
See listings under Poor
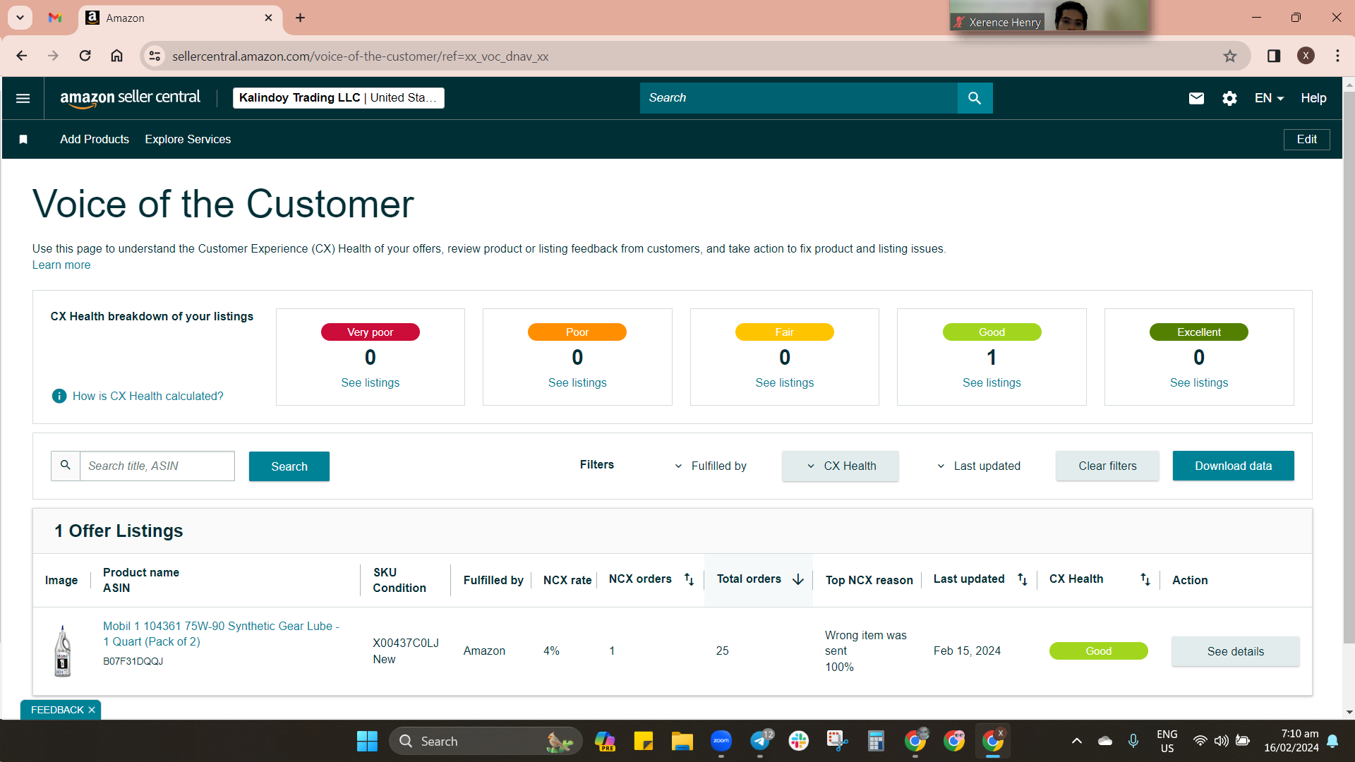click(x=577, y=382)
